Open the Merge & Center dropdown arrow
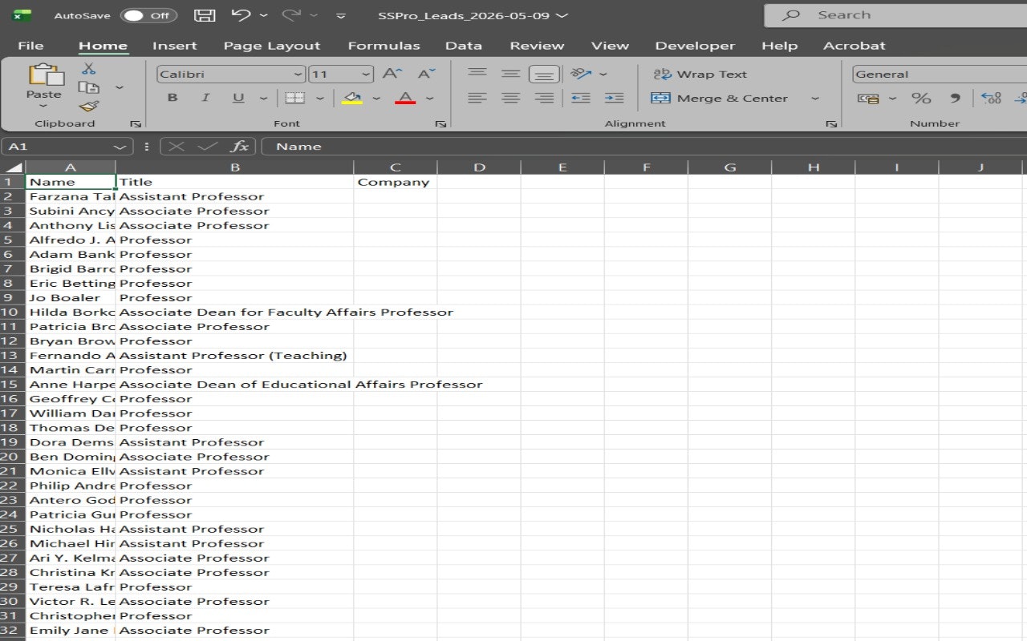Image resolution: width=1027 pixels, height=641 pixels. point(815,99)
